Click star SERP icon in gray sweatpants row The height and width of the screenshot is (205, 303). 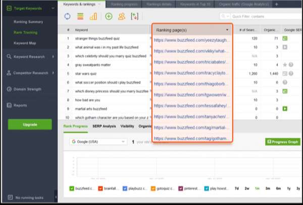pos(285,65)
